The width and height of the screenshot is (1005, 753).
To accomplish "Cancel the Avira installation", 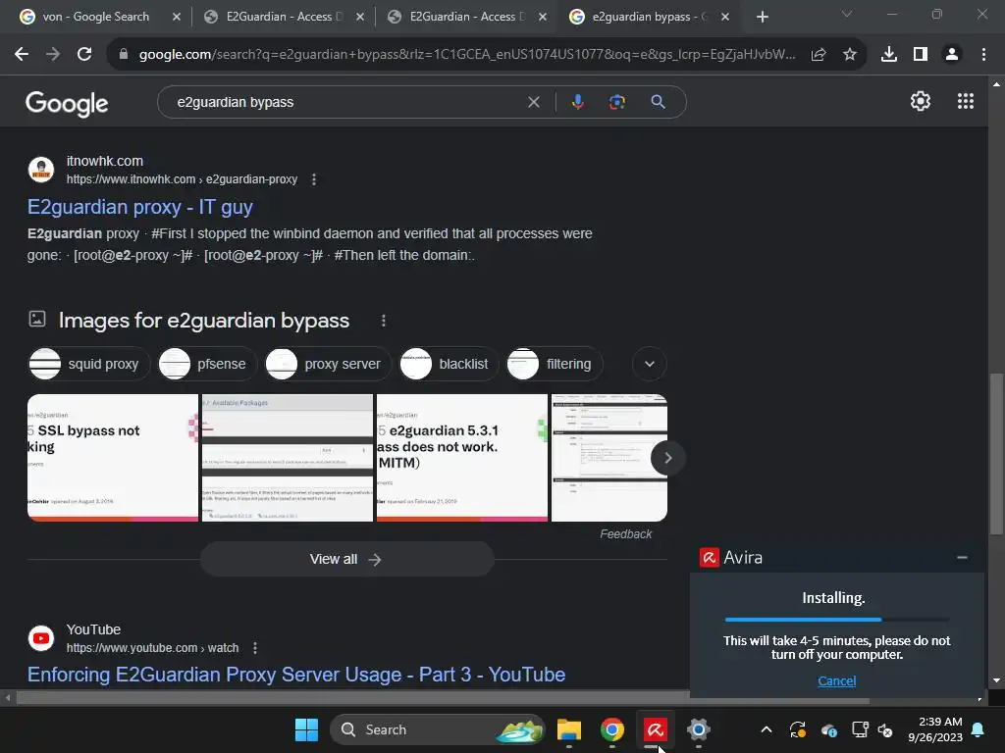I will (x=836, y=680).
